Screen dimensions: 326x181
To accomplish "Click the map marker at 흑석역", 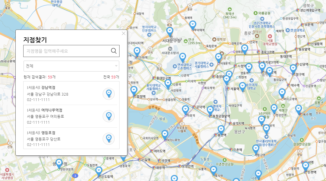I will 213,171.
